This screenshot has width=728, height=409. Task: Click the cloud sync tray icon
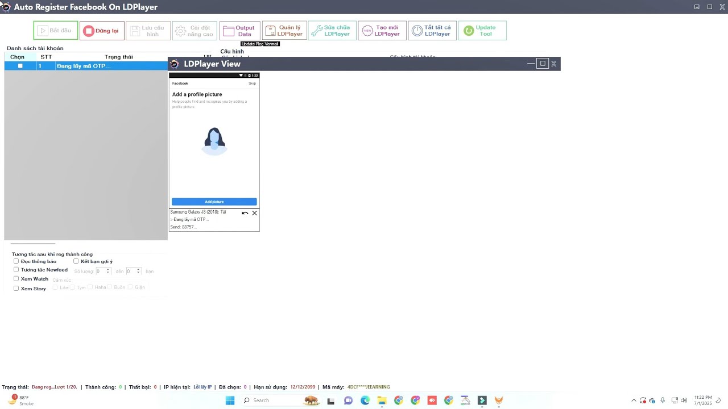coord(652,400)
